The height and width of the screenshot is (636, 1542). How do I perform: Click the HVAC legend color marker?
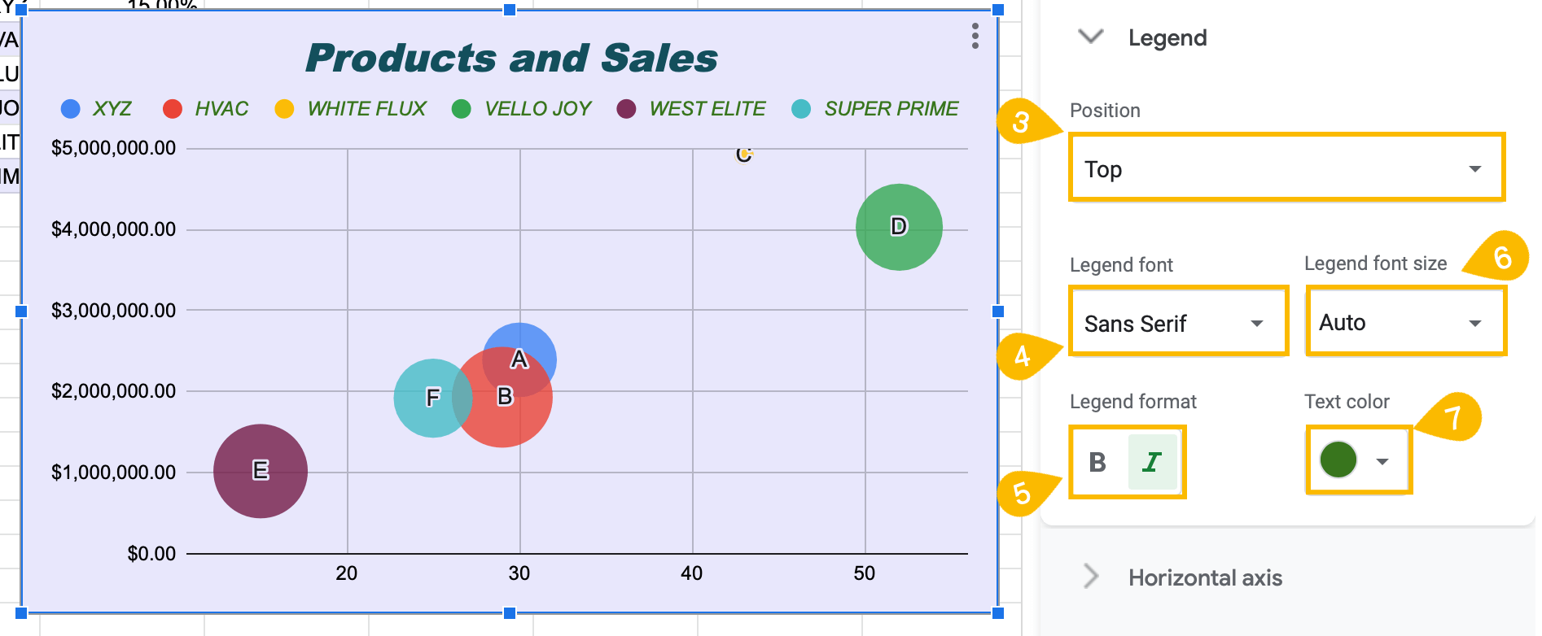172,108
